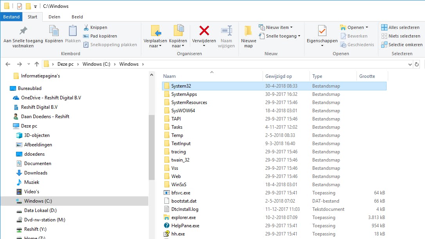Select Data Lokaal (D:) drive
This screenshot has width=425, height=239.
(x=40, y=210)
